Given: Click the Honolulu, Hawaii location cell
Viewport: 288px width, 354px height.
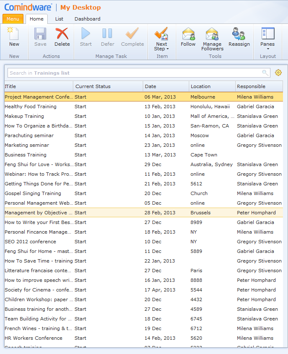Looking at the screenshot, I should (x=210, y=107).
